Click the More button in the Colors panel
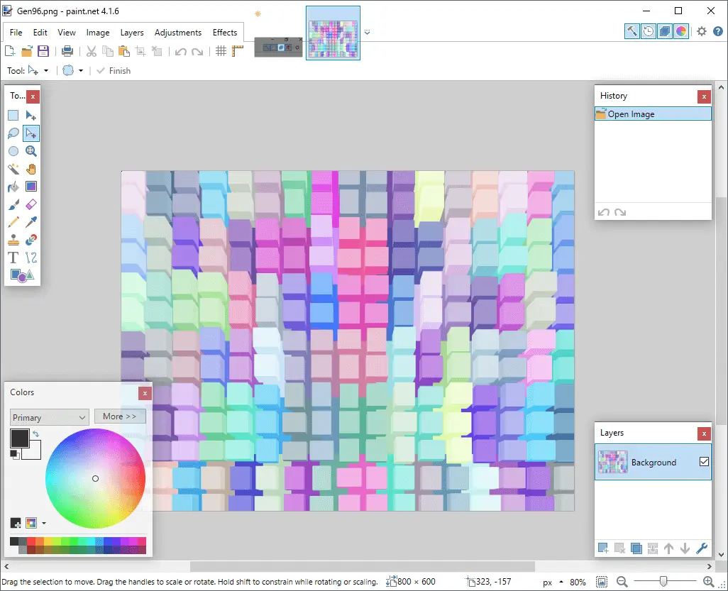This screenshot has height=591, width=728. 120,416
